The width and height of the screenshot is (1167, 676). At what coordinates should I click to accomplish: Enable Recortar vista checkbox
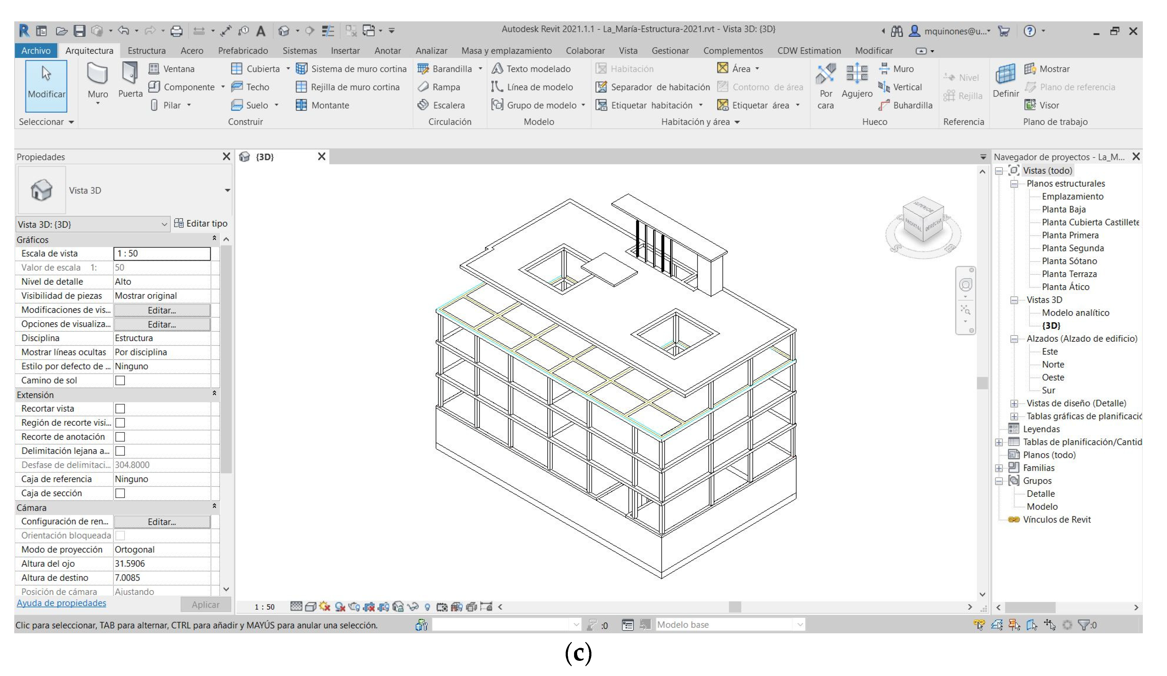click(x=121, y=409)
